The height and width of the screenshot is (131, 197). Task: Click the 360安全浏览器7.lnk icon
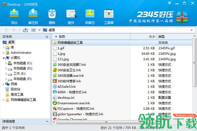(x=55, y=65)
